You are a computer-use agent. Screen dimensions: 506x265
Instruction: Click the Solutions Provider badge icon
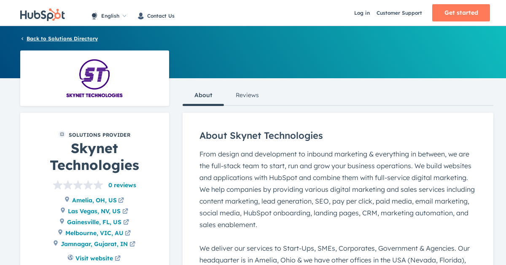tap(62, 134)
